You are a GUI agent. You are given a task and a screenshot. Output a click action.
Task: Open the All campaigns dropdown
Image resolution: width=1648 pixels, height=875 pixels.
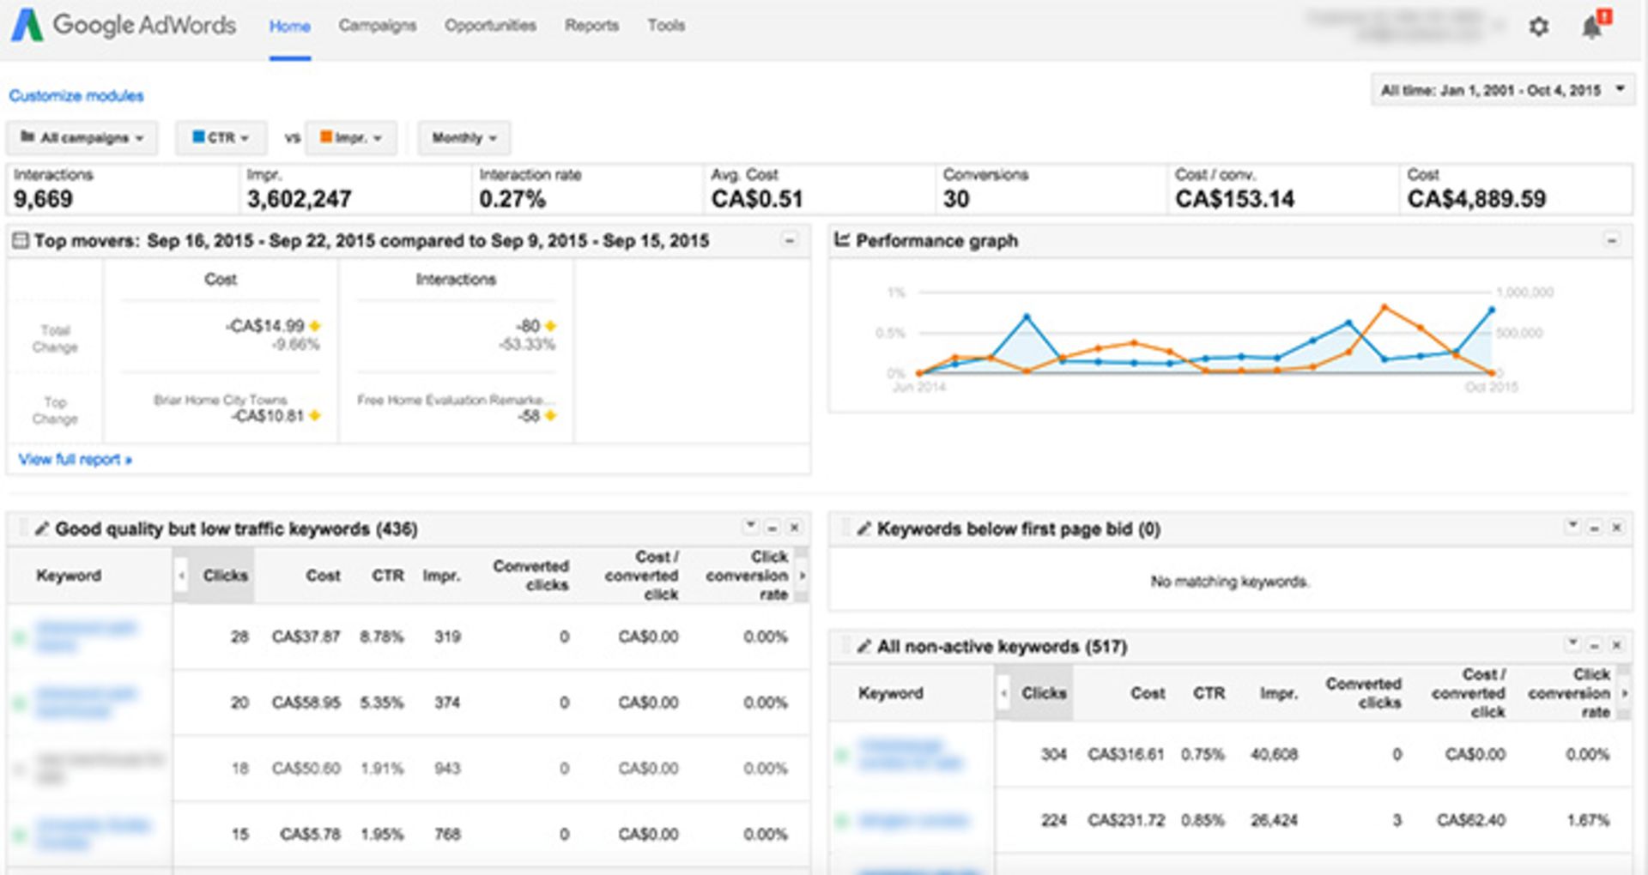[82, 138]
